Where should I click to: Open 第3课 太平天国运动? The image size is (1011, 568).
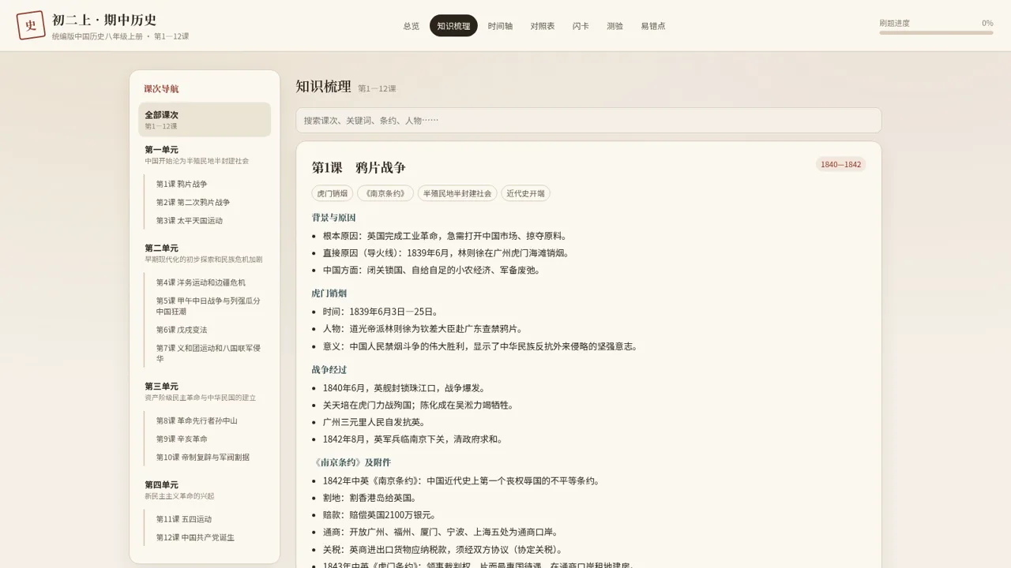tap(190, 221)
